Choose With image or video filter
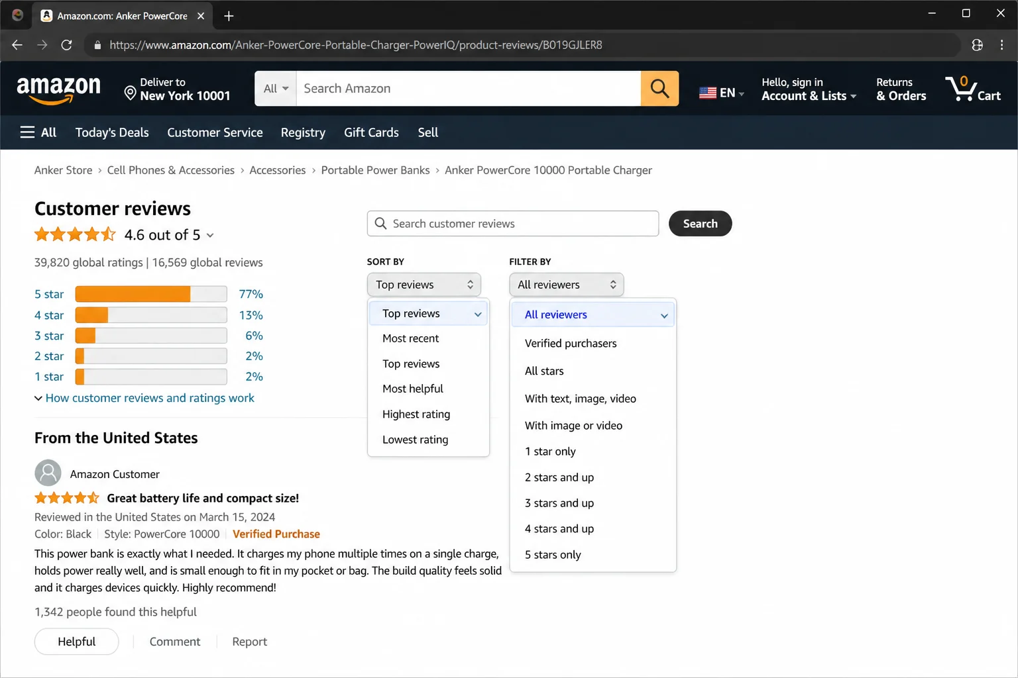This screenshot has height=678, width=1018. point(573,426)
